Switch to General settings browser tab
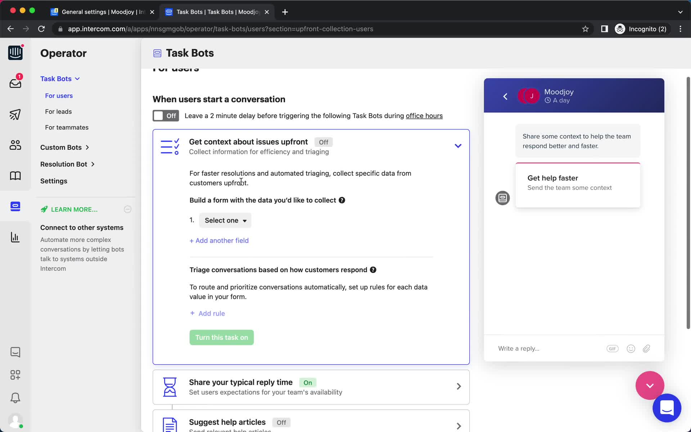 click(103, 12)
